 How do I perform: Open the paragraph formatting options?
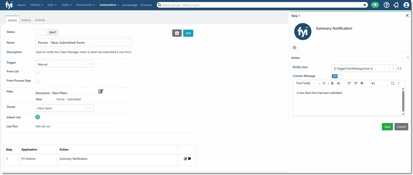point(362,83)
